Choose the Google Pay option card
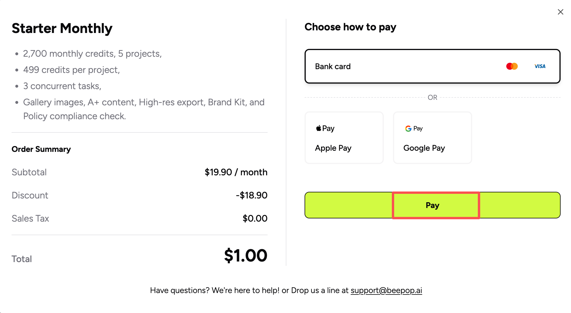Screen dimensions: 571x313 coord(432,138)
